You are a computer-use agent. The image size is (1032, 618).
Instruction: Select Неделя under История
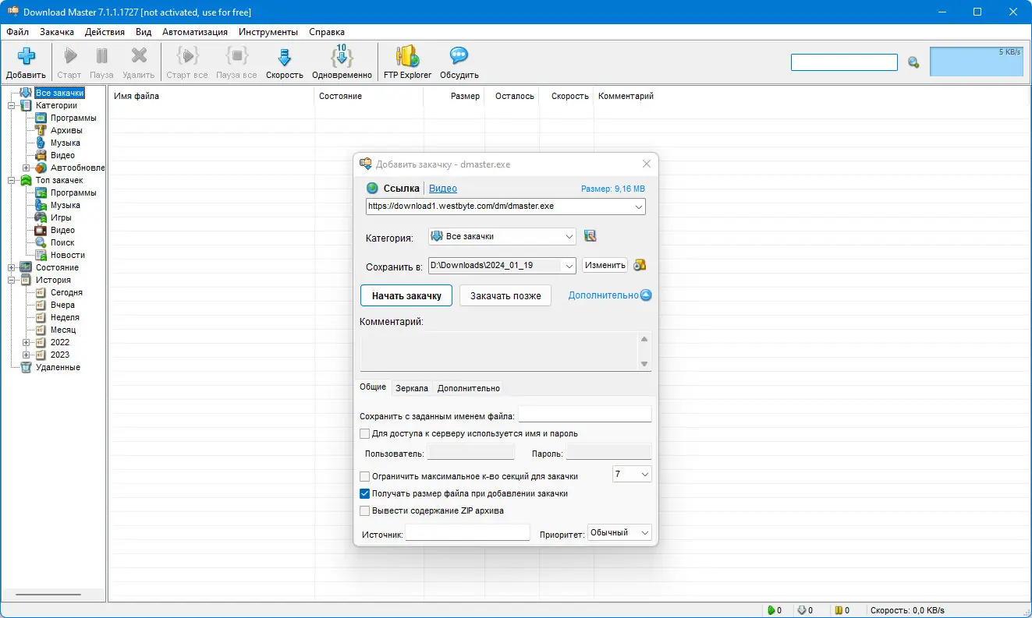coord(65,317)
